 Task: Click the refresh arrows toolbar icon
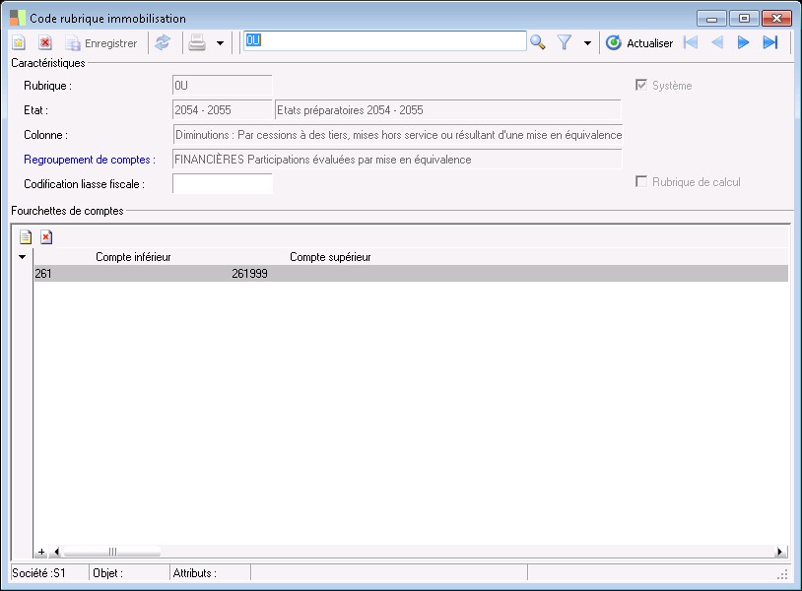(163, 42)
